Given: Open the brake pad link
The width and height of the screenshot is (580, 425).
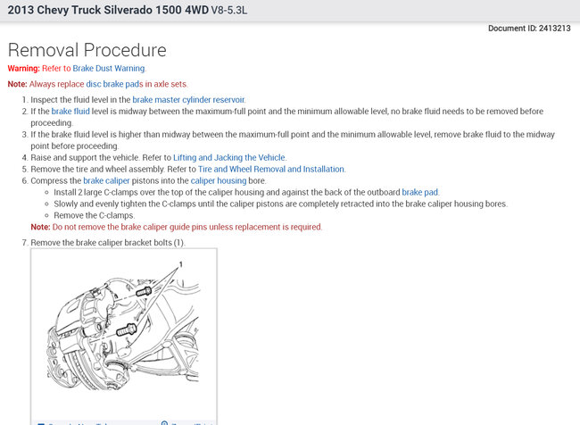Looking at the screenshot, I should 420,192.
